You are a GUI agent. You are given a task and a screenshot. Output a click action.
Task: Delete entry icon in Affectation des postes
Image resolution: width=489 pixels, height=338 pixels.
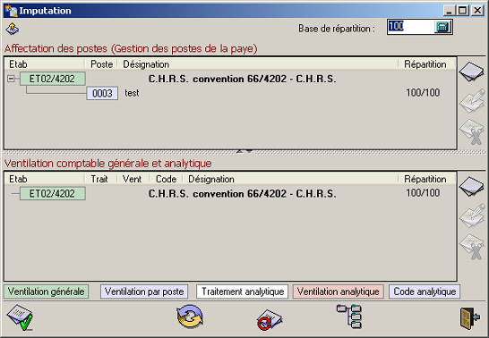pos(473,132)
